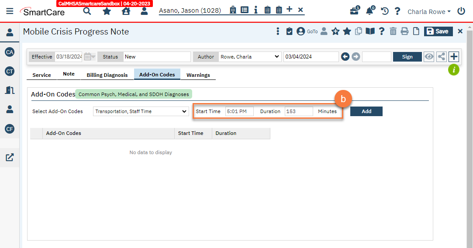Open the Author dropdown Rowe, Charla
The image size is (473, 248).
pyautogui.click(x=250, y=57)
